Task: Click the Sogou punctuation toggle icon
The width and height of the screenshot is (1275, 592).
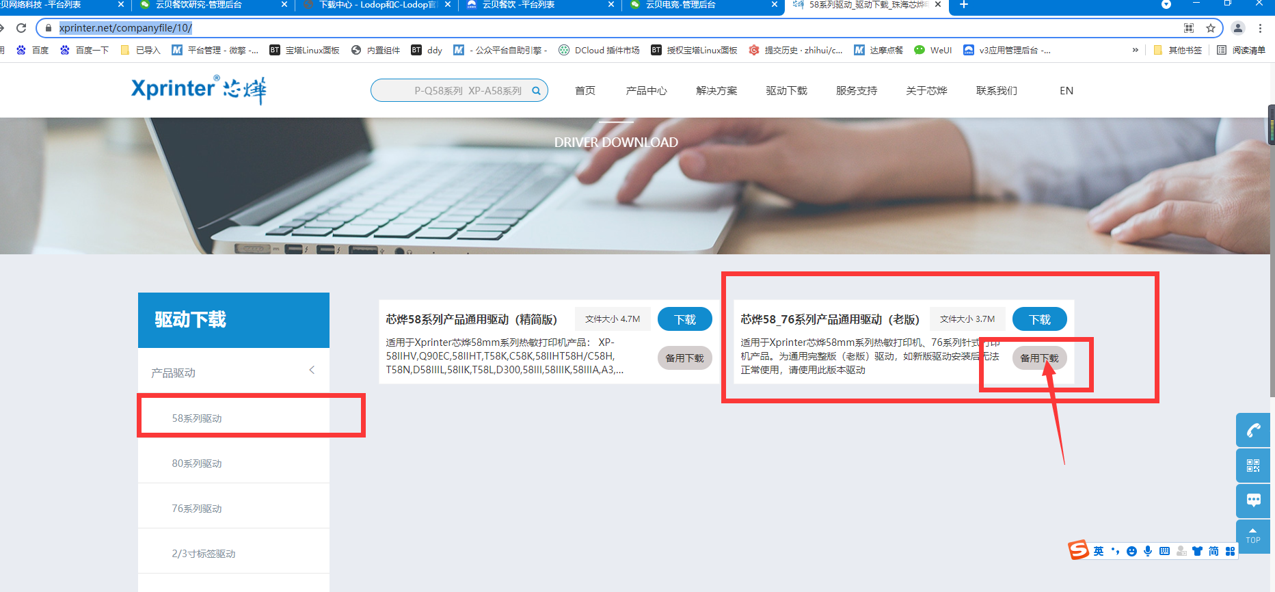Action: coord(1115,551)
